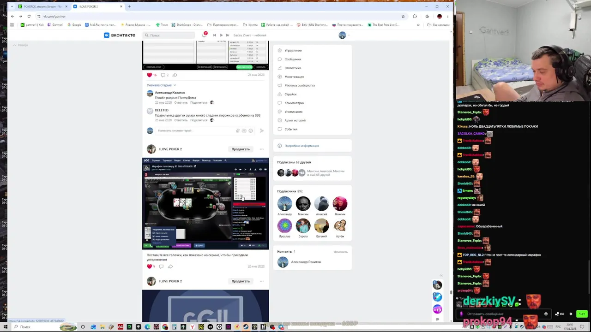Screen dimensions: 591x332
Task: Open Сообщения in community menu
Action: click(293, 59)
